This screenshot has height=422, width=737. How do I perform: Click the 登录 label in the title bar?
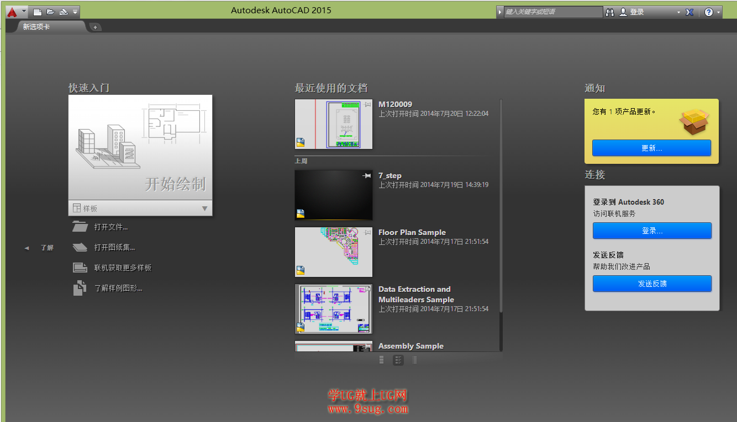pos(637,12)
